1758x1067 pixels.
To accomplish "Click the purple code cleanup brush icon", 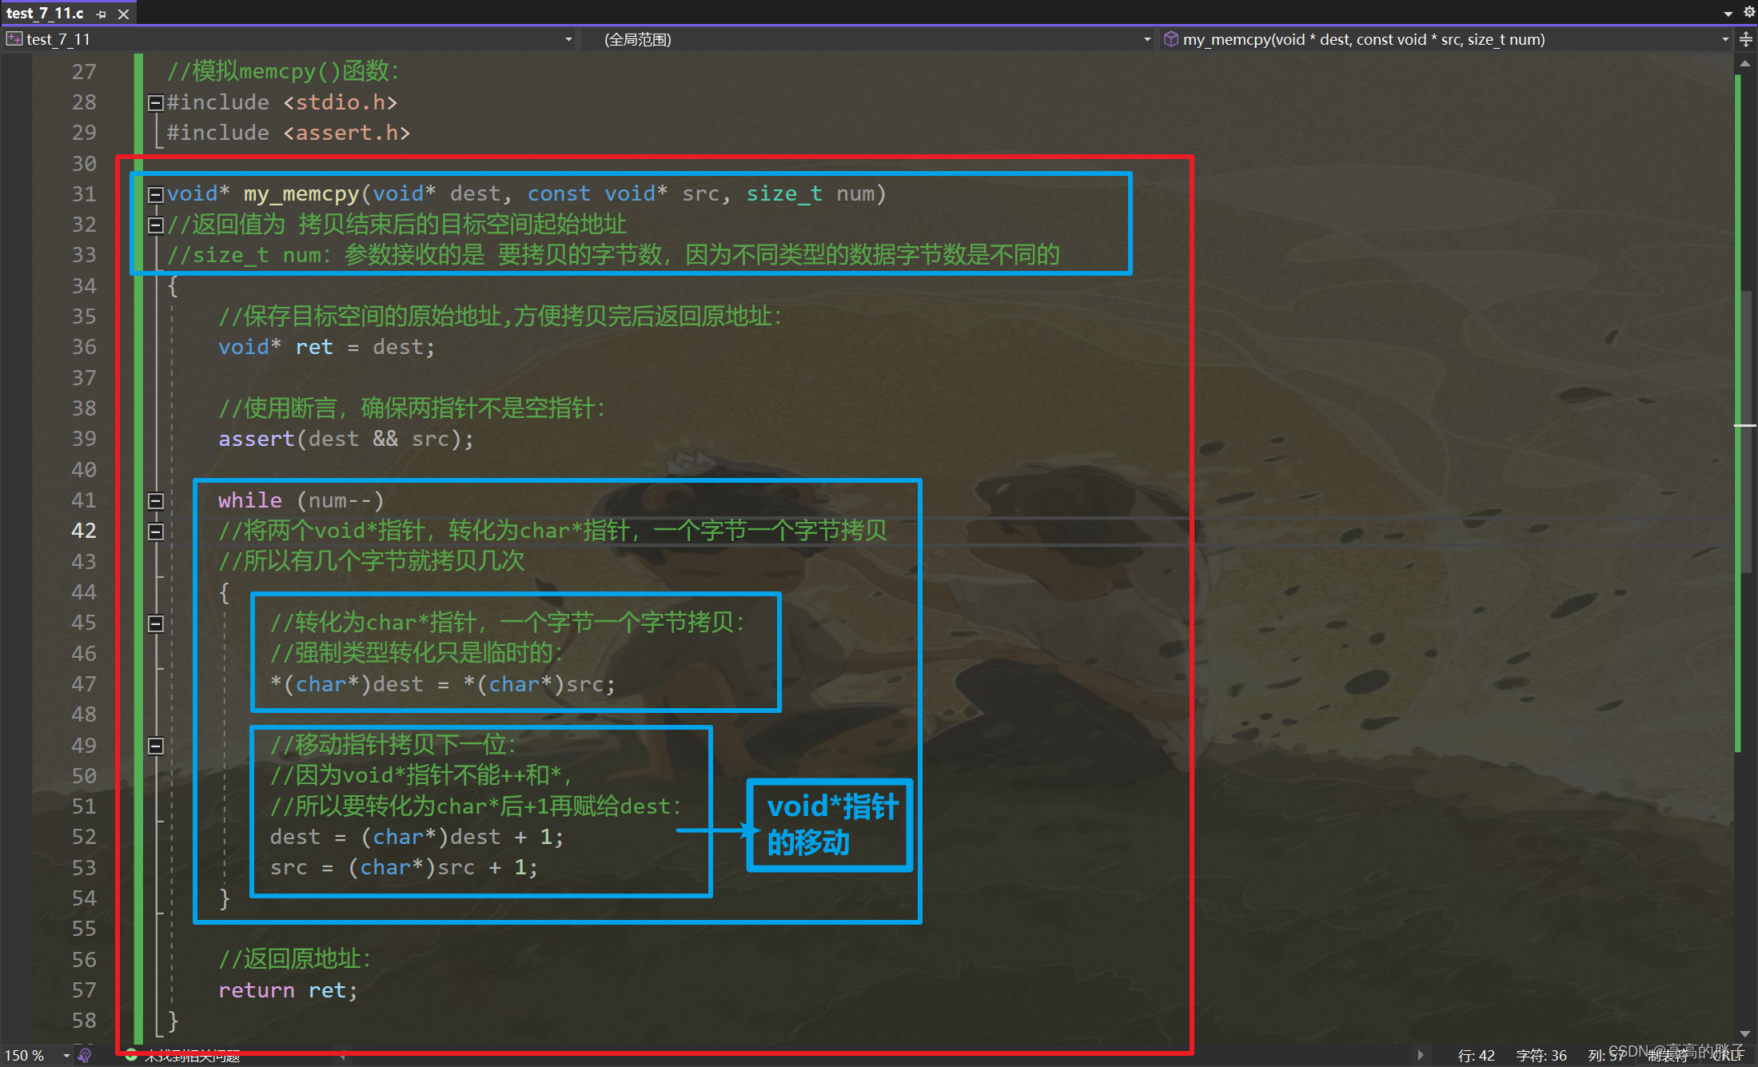I will pyautogui.click(x=85, y=1056).
